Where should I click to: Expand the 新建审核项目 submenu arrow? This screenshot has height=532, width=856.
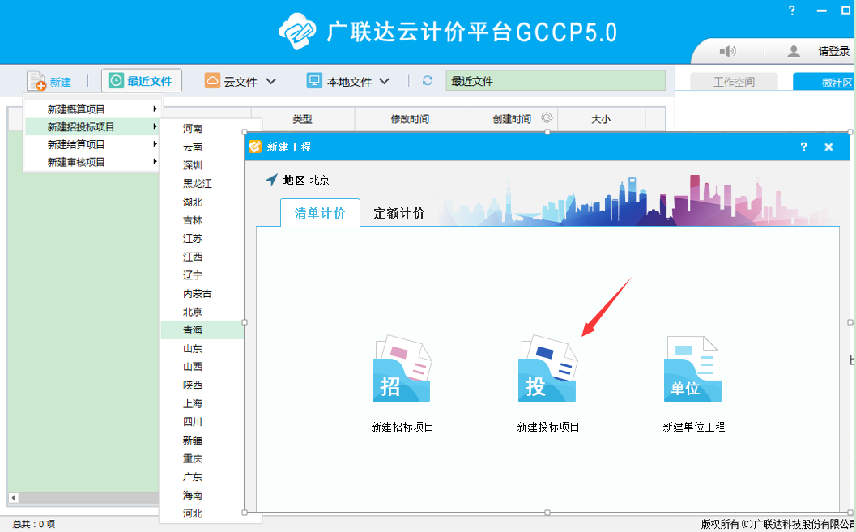(155, 161)
